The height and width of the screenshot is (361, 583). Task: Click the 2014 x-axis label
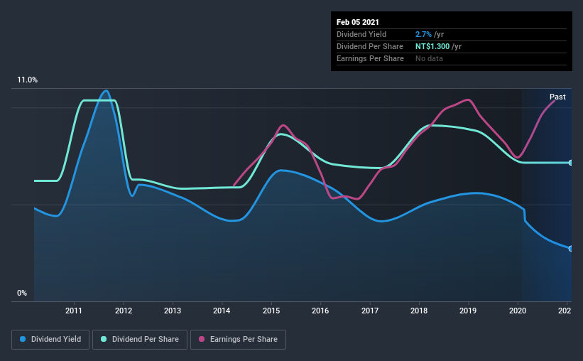click(222, 311)
